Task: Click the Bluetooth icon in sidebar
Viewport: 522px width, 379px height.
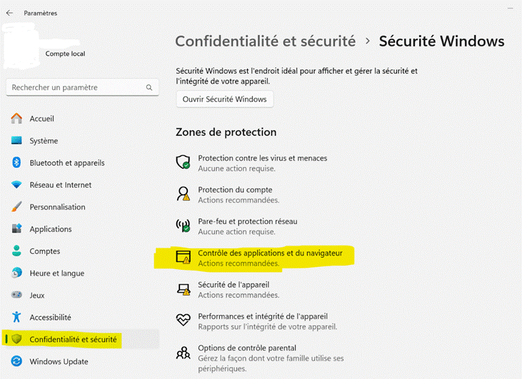Action: 16,163
